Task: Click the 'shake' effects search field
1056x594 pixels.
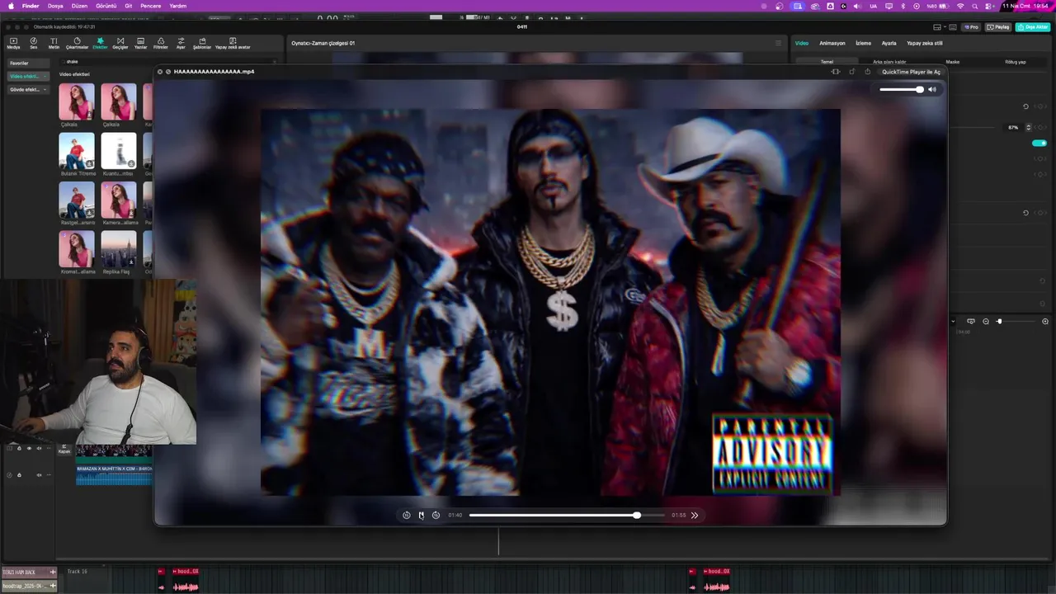Action: [x=169, y=62]
